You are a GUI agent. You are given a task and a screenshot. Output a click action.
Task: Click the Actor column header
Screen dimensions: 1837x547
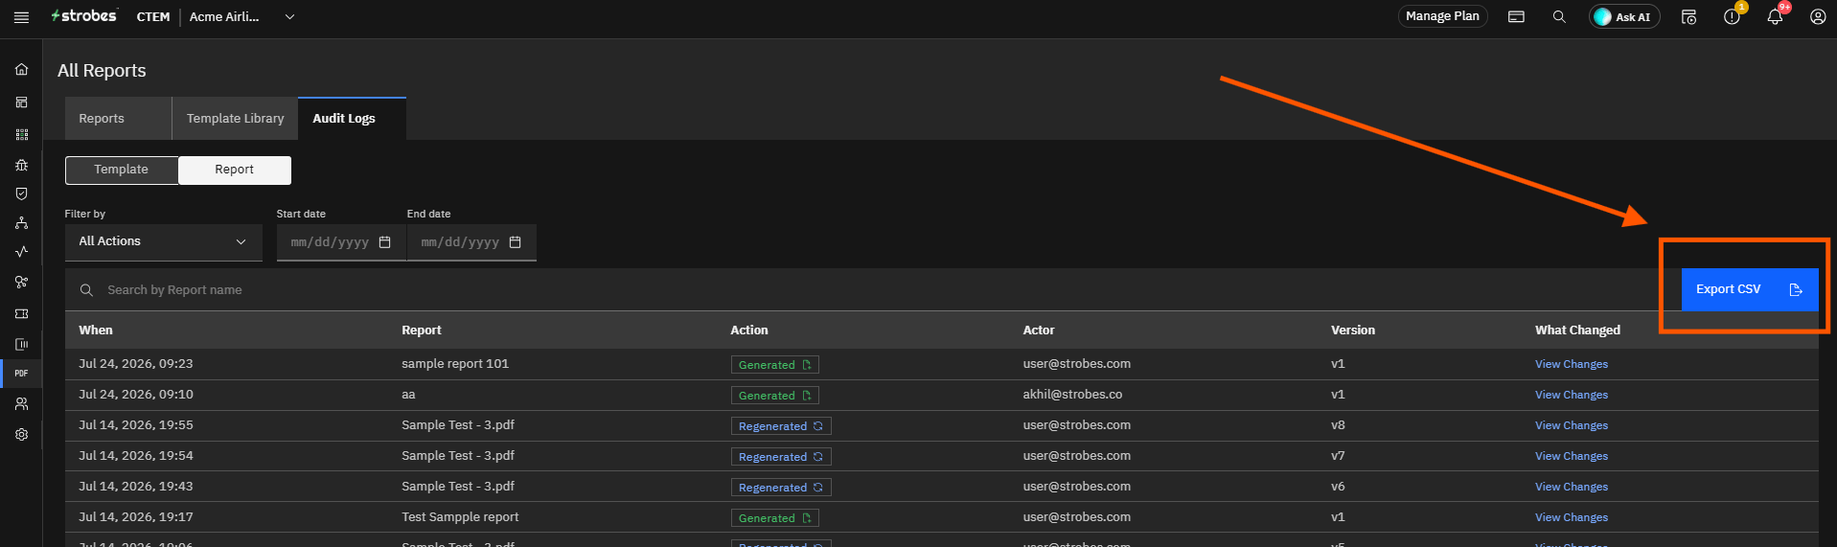coord(1039,330)
